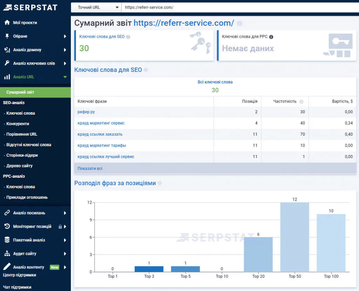Click the bar chart icon for Аналіз URL
Image resolution: width=359 pixels, height=291 pixels.
7,77
